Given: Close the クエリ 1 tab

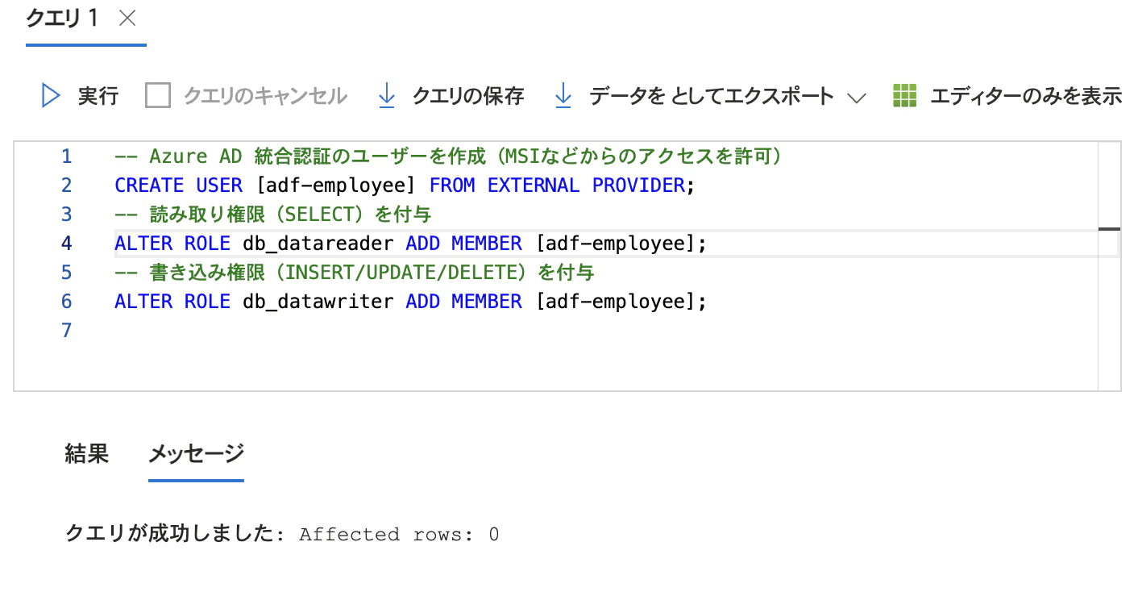Looking at the screenshot, I should point(127,19).
